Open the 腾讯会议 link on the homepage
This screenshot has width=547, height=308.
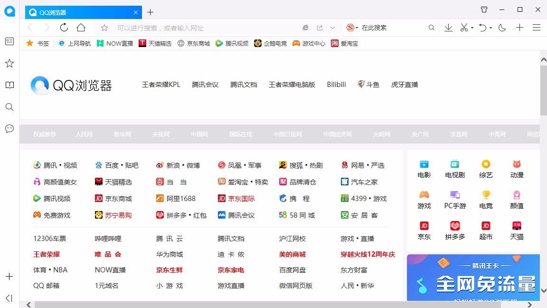click(x=205, y=85)
